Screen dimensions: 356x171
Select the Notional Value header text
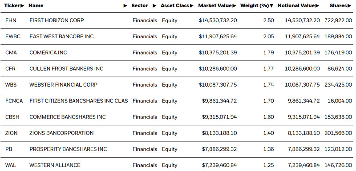(296, 6)
